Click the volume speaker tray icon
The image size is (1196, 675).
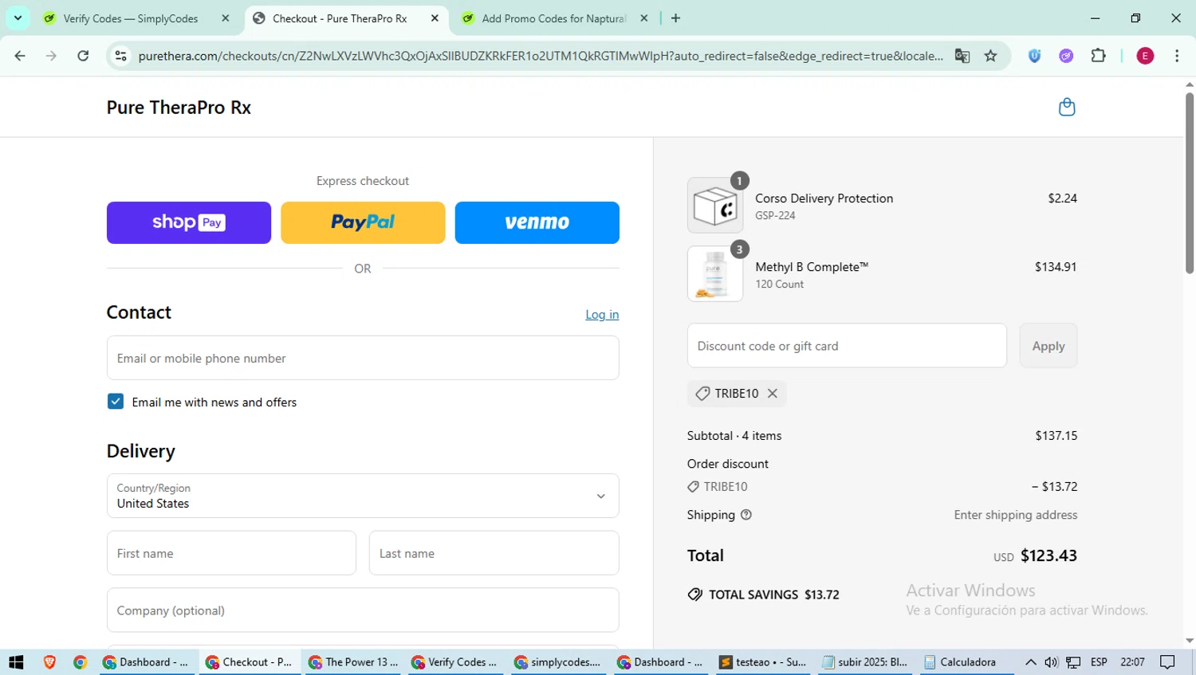[x=1052, y=662]
